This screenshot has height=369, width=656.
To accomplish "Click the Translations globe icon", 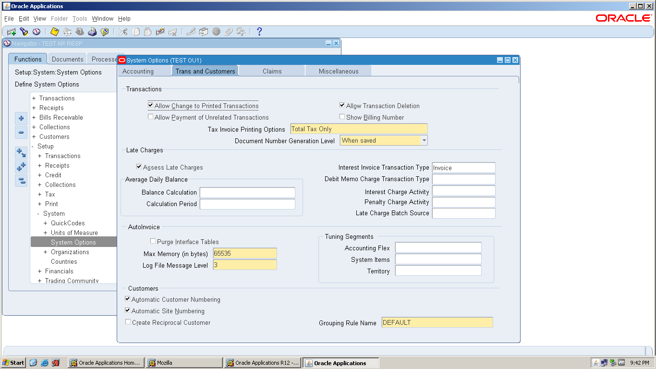I will 217,32.
